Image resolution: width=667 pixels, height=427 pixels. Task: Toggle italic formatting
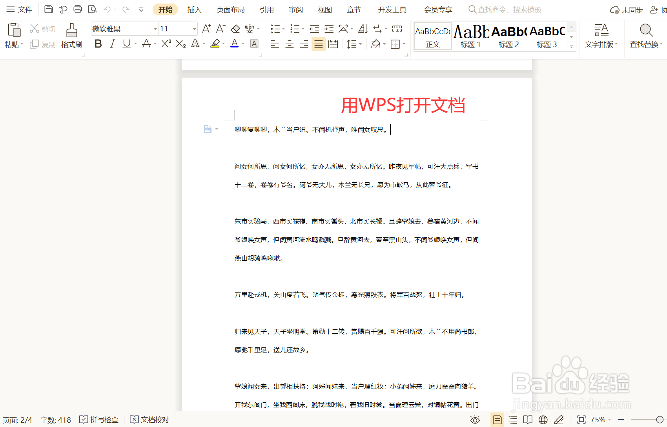click(112, 44)
